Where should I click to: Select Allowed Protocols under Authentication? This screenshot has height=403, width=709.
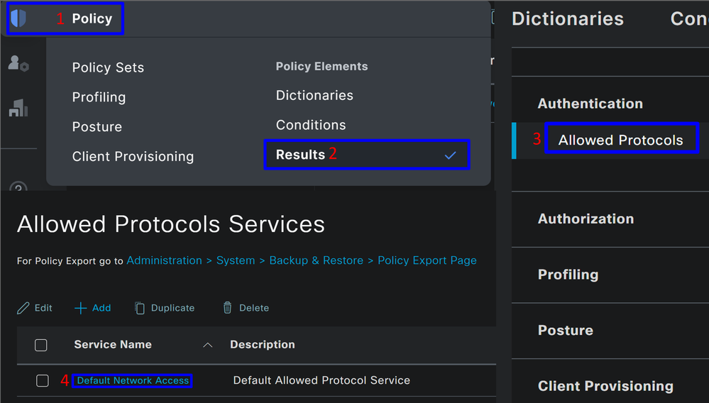(620, 140)
